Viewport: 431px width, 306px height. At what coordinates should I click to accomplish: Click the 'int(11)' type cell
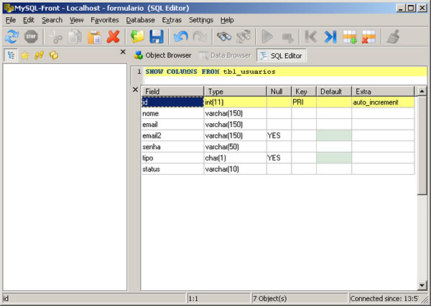[x=235, y=102]
